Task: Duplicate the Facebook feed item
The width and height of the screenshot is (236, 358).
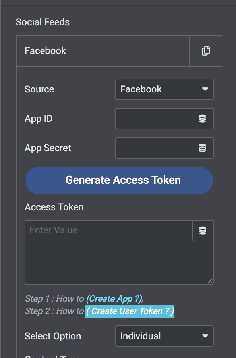Action: point(205,50)
